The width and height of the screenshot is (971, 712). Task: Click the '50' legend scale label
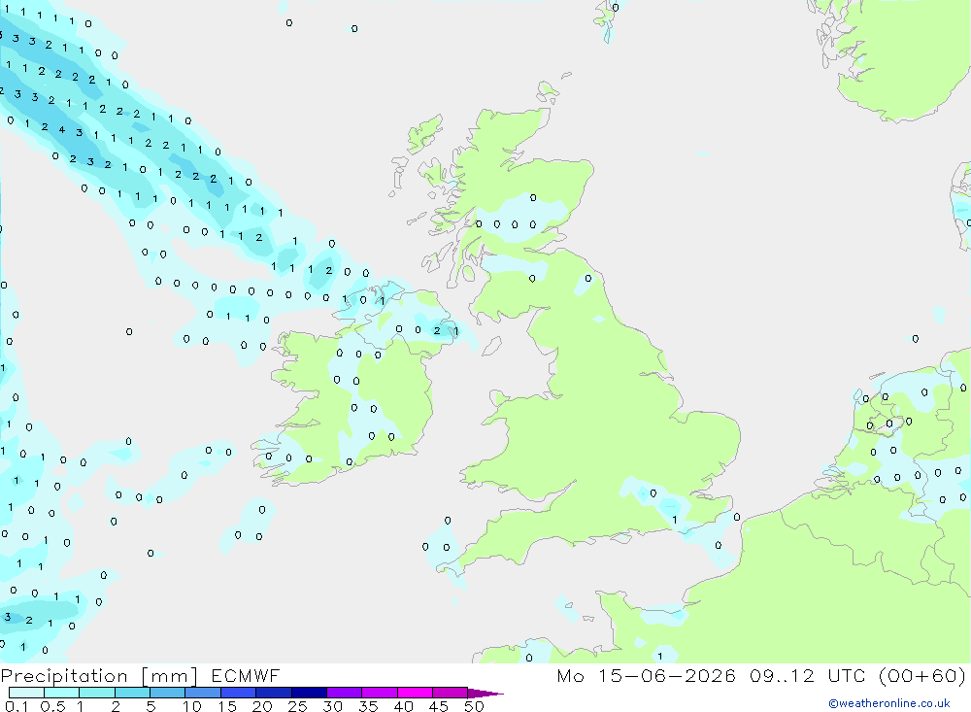[x=475, y=706]
